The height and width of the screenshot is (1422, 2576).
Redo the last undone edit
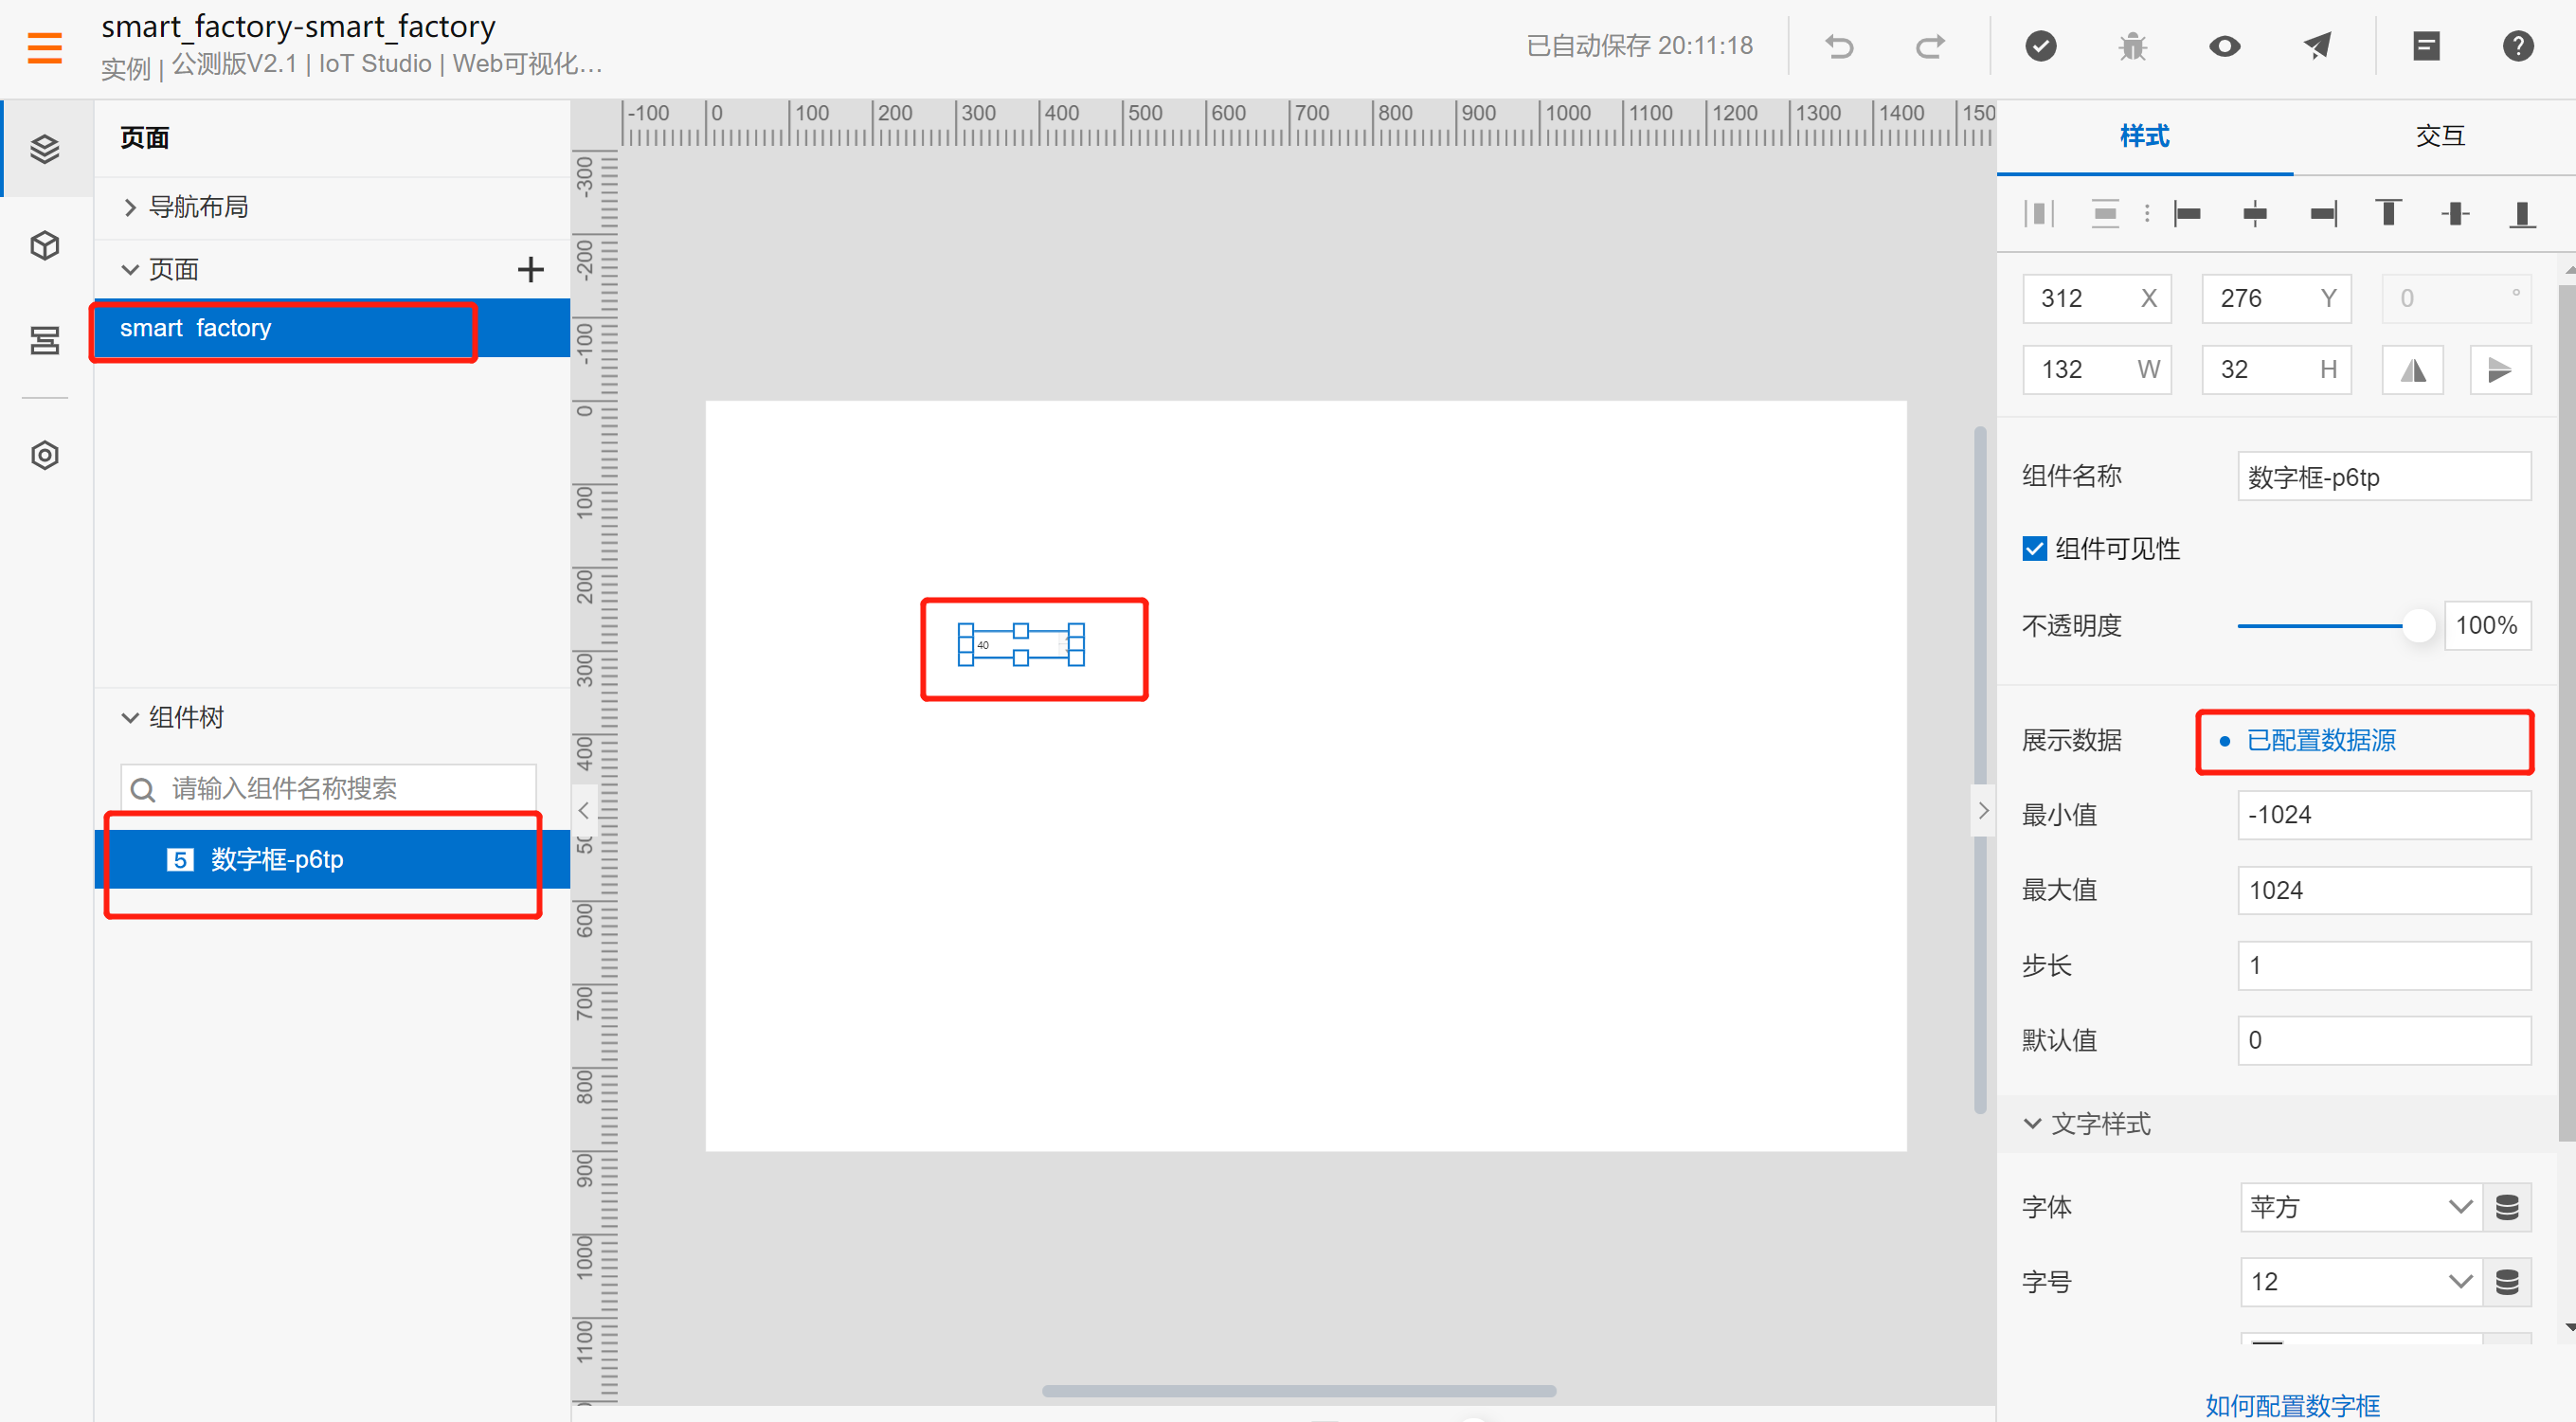(x=1930, y=46)
